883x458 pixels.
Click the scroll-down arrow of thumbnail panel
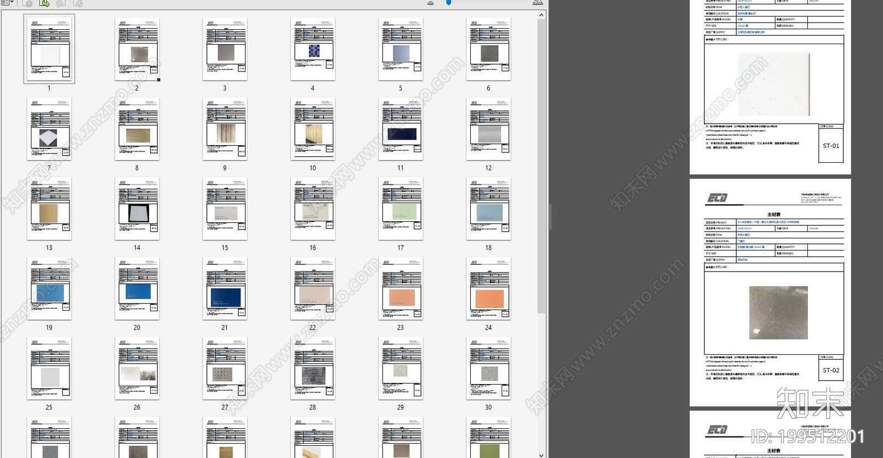541,455
